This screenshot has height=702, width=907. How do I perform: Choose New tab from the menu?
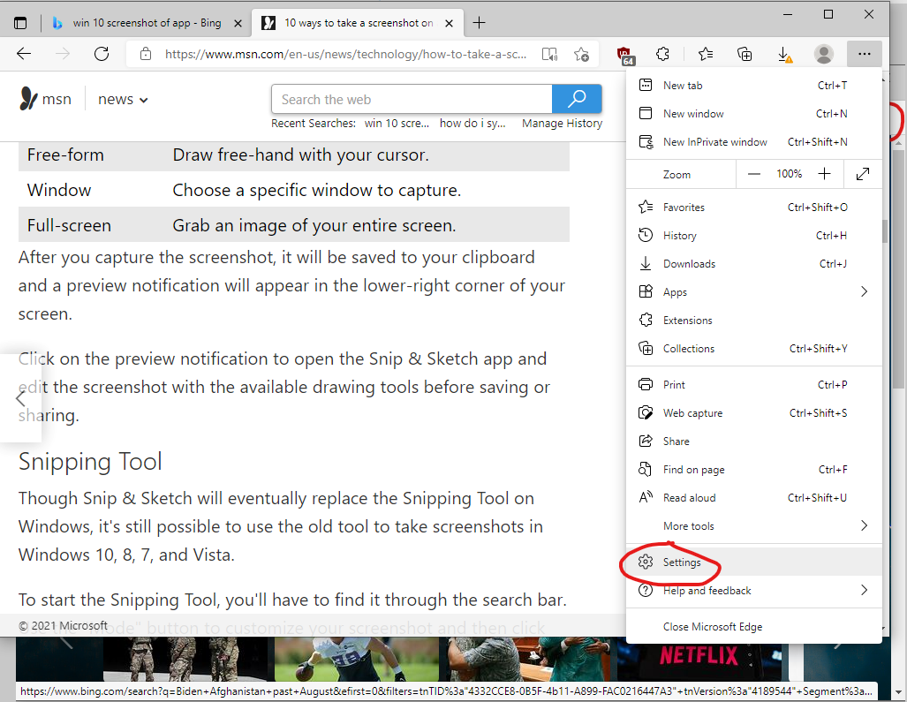pyautogui.click(x=753, y=86)
